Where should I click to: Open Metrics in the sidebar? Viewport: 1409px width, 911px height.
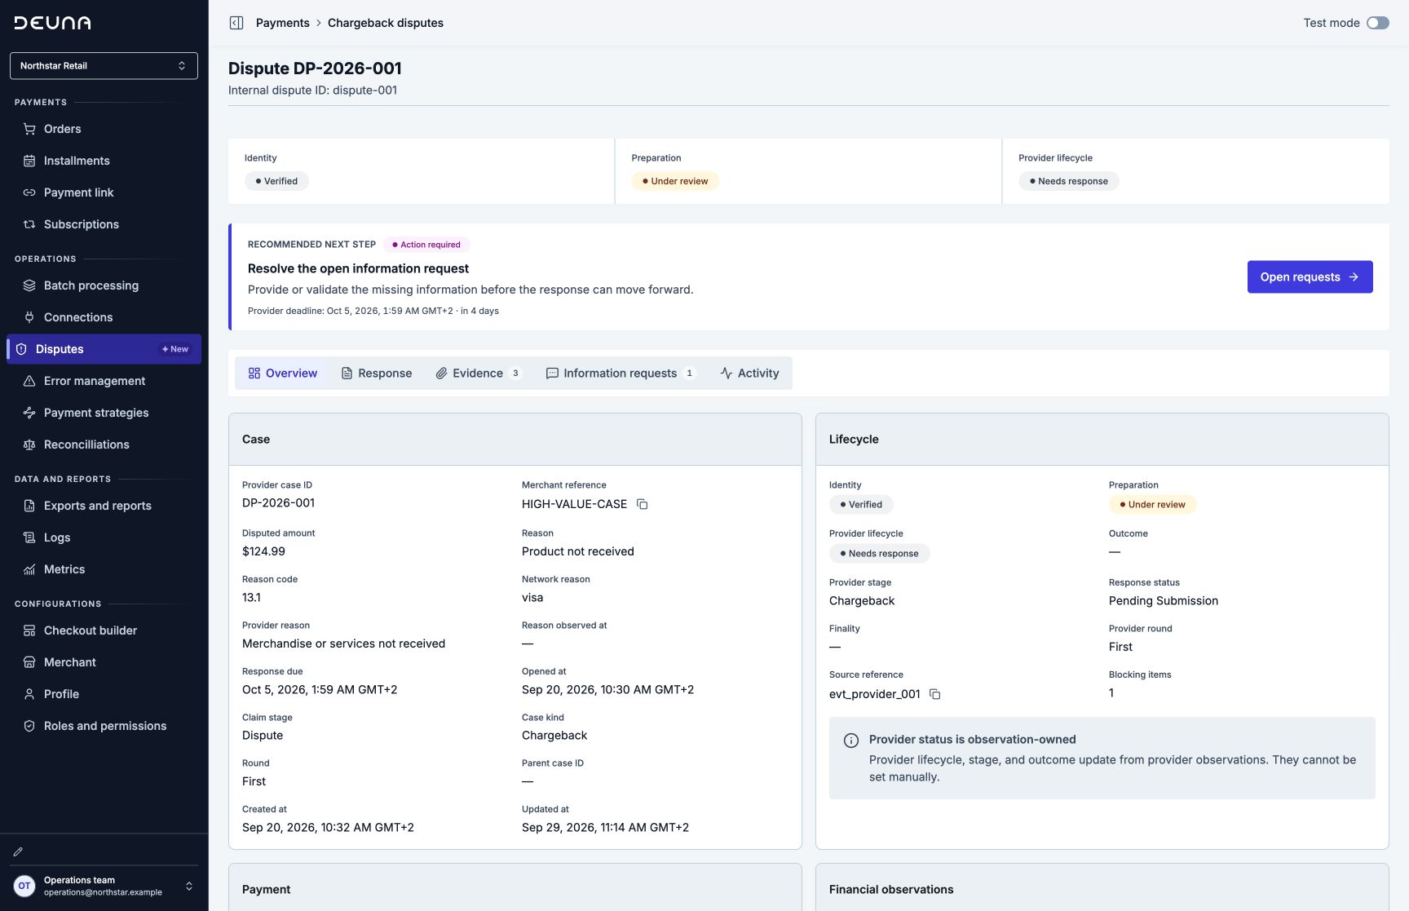click(104, 569)
